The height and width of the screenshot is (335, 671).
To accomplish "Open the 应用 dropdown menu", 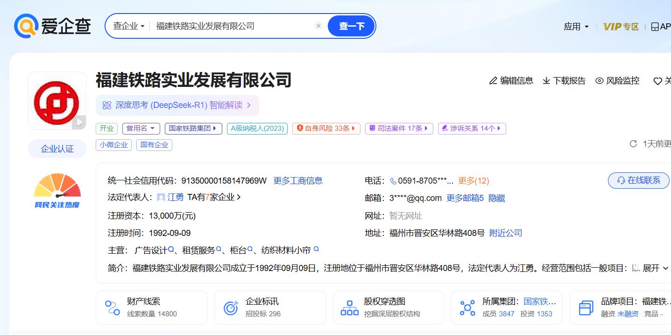I will click(x=576, y=27).
